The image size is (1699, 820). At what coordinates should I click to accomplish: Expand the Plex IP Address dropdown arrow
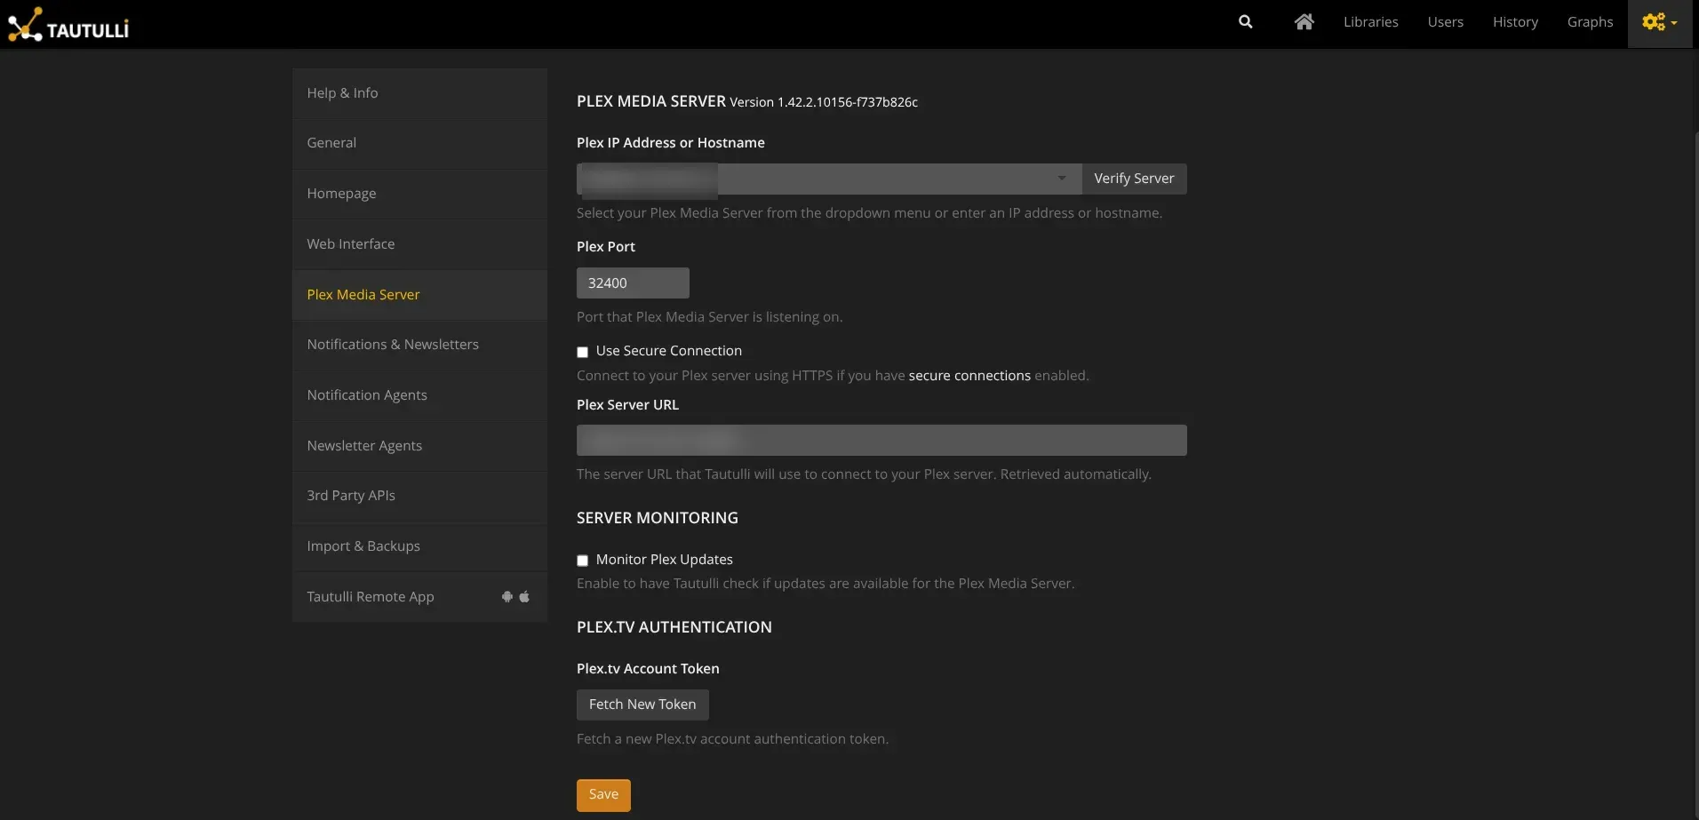pos(1061,179)
